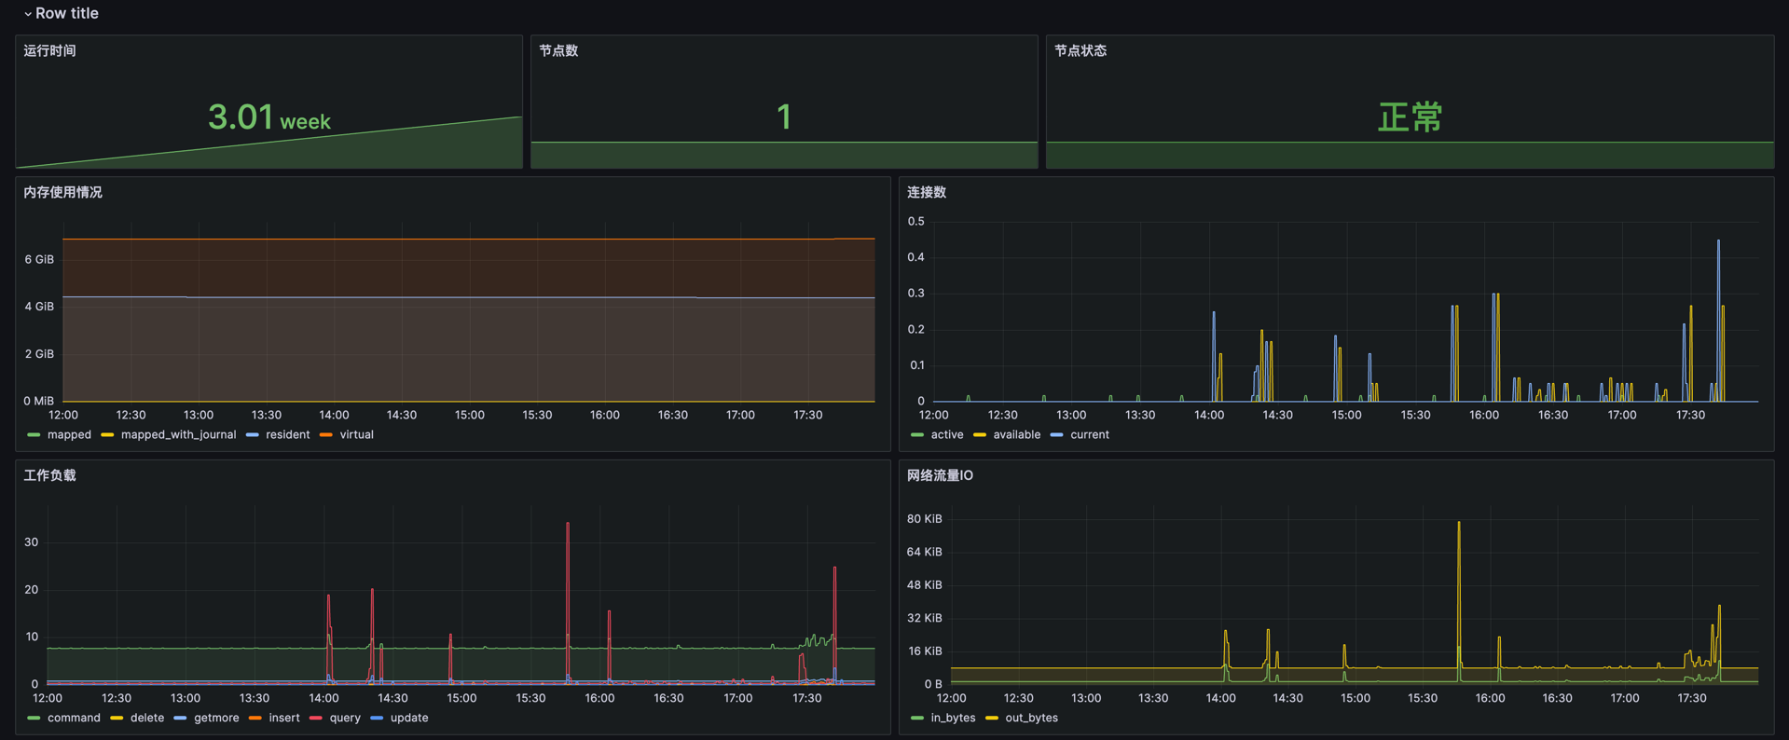This screenshot has width=1789, height=740.
Task: Toggle the mapped_with_journal legend series
Action: 178,434
